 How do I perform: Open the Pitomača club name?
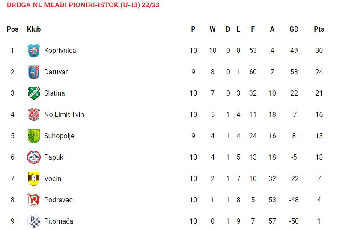(x=59, y=221)
